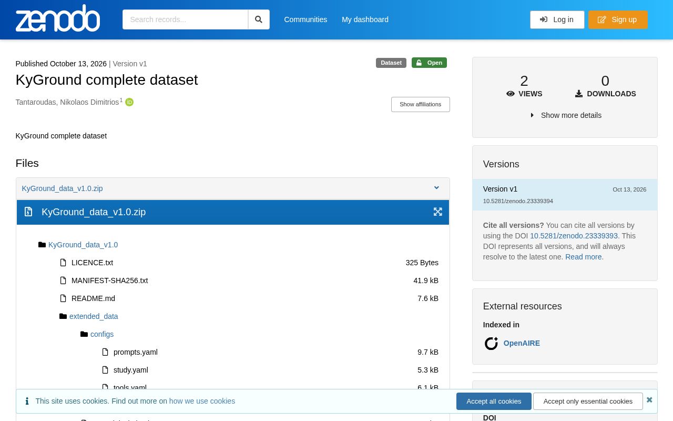Click the KyGround_data_v1.0.zip file link

pyautogui.click(x=62, y=188)
